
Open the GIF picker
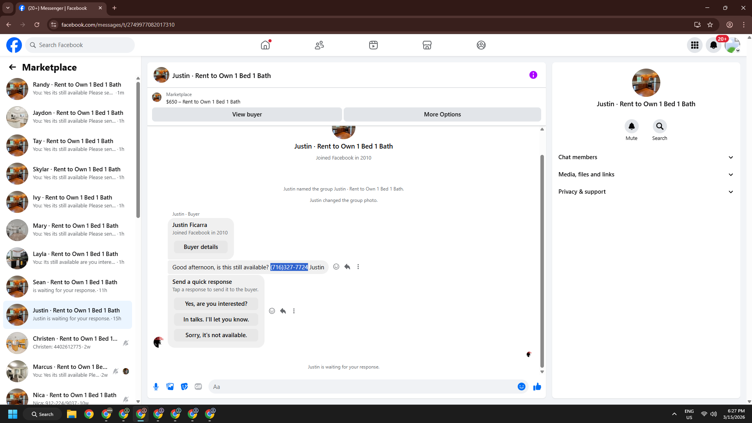(198, 387)
